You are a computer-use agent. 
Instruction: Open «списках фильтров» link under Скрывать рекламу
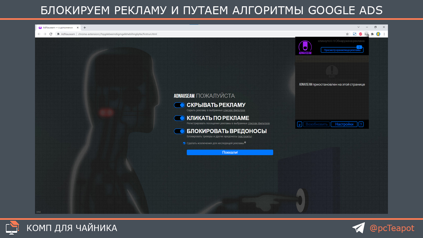(x=234, y=110)
